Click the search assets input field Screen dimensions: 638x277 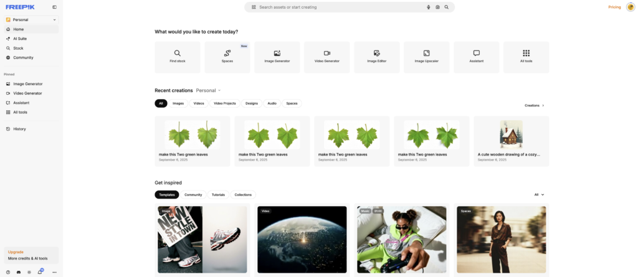click(341, 7)
